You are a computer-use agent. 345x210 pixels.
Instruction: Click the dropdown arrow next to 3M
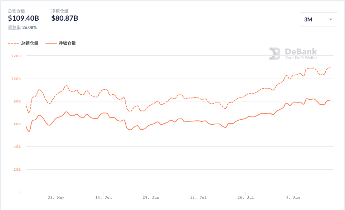point(330,20)
